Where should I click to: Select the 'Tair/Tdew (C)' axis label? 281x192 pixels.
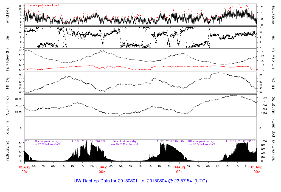click(x=273, y=60)
